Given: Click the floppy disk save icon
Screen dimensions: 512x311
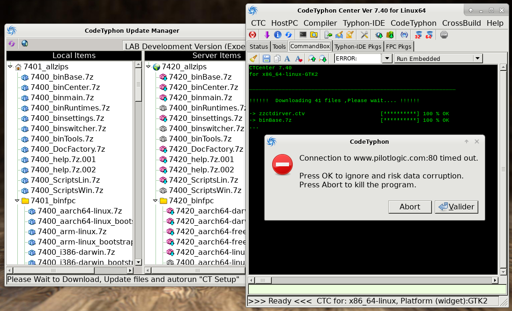Looking at the screenshot, I should tap(267, 59).
